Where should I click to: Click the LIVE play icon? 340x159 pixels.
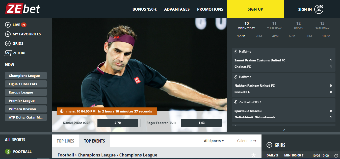pyautogui.click(x=8, y=25)
